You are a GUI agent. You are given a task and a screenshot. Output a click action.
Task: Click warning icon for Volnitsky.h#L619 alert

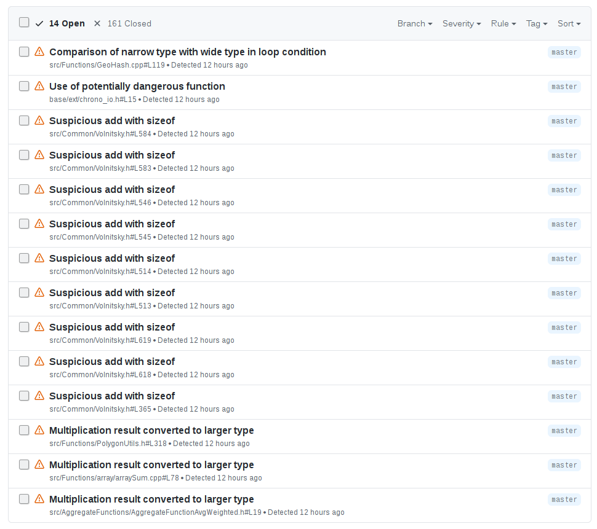[x=39, y=327]
